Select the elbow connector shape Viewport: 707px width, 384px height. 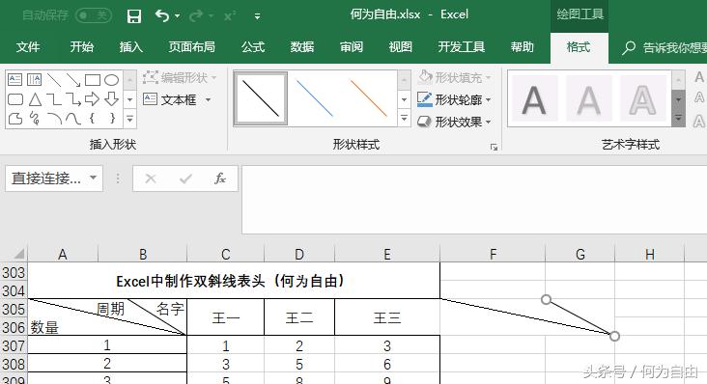(54, 99)
